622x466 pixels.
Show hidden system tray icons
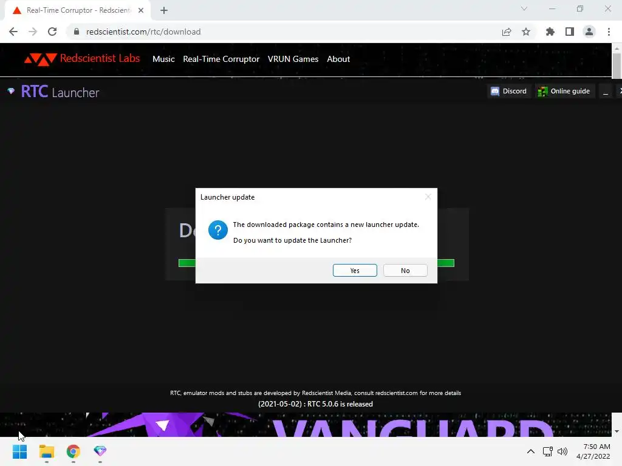[530, 451]
